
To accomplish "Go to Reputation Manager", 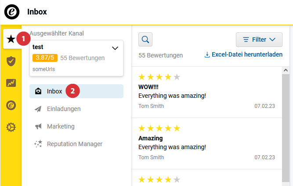I will pos(74,144).
